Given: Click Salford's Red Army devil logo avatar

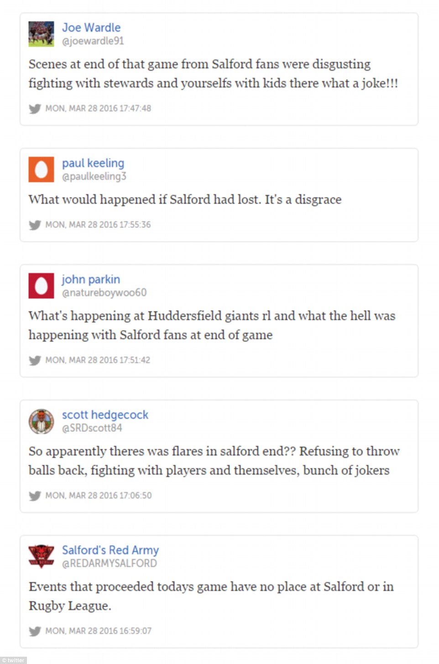Looking at the screenshot, I should tap(41, 556).
